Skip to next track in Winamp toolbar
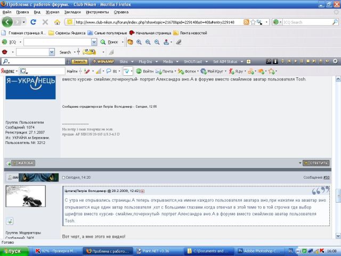The height and width of the screenshot is (256, 341). click(x=314, y=61)
